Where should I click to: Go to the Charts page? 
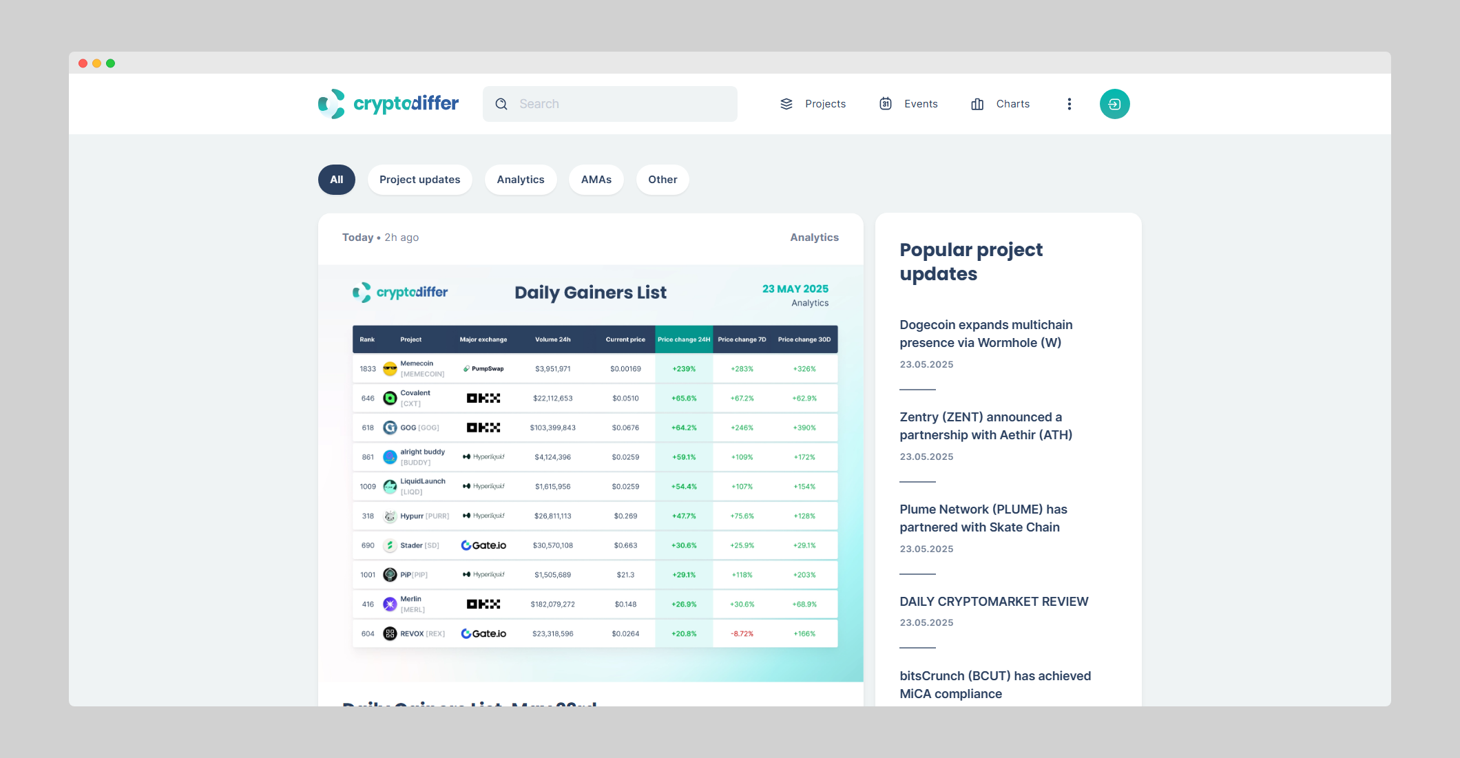pyautogui.click(x=1012, y=104)
